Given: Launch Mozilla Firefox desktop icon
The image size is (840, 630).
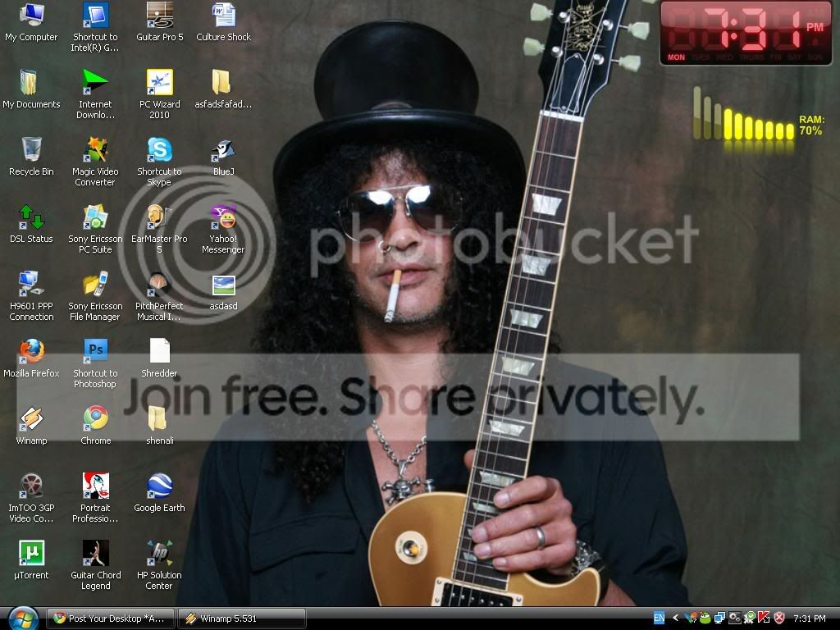Looking at the screenshot, I should coord(31,358).
